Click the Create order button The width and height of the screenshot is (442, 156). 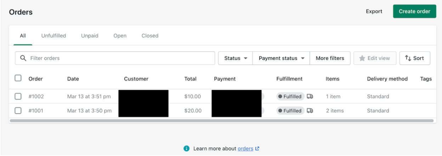pyautogui.click(x=414, y=11)
